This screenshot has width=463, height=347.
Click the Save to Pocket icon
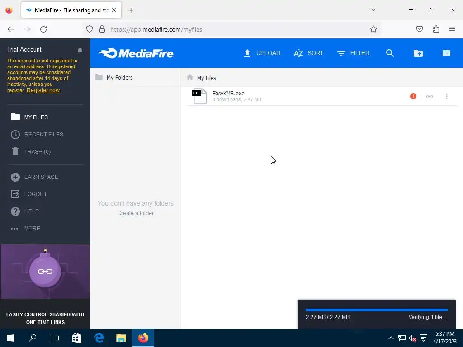click(419, 29)
